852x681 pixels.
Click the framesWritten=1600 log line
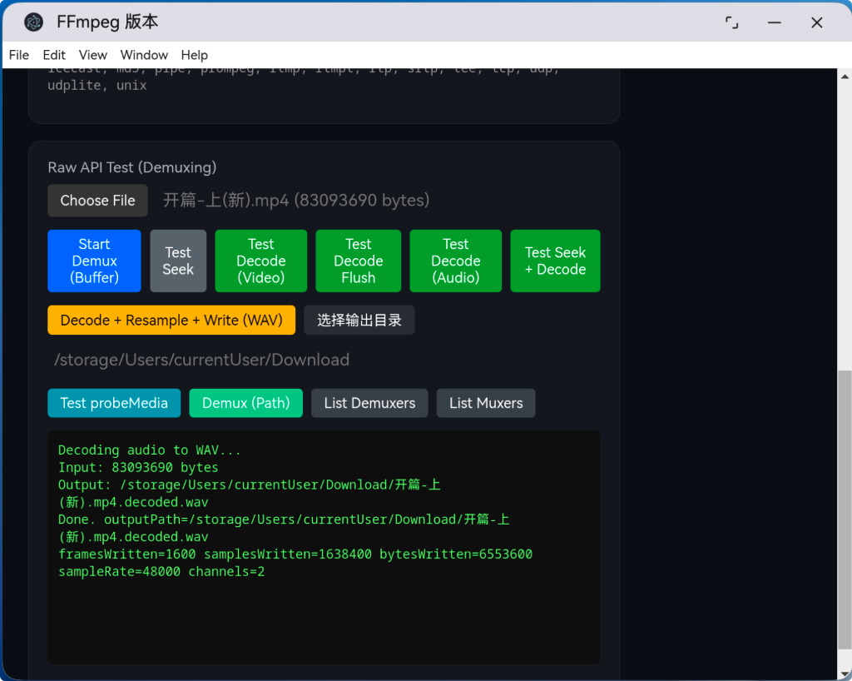click(x=295, y=554)
